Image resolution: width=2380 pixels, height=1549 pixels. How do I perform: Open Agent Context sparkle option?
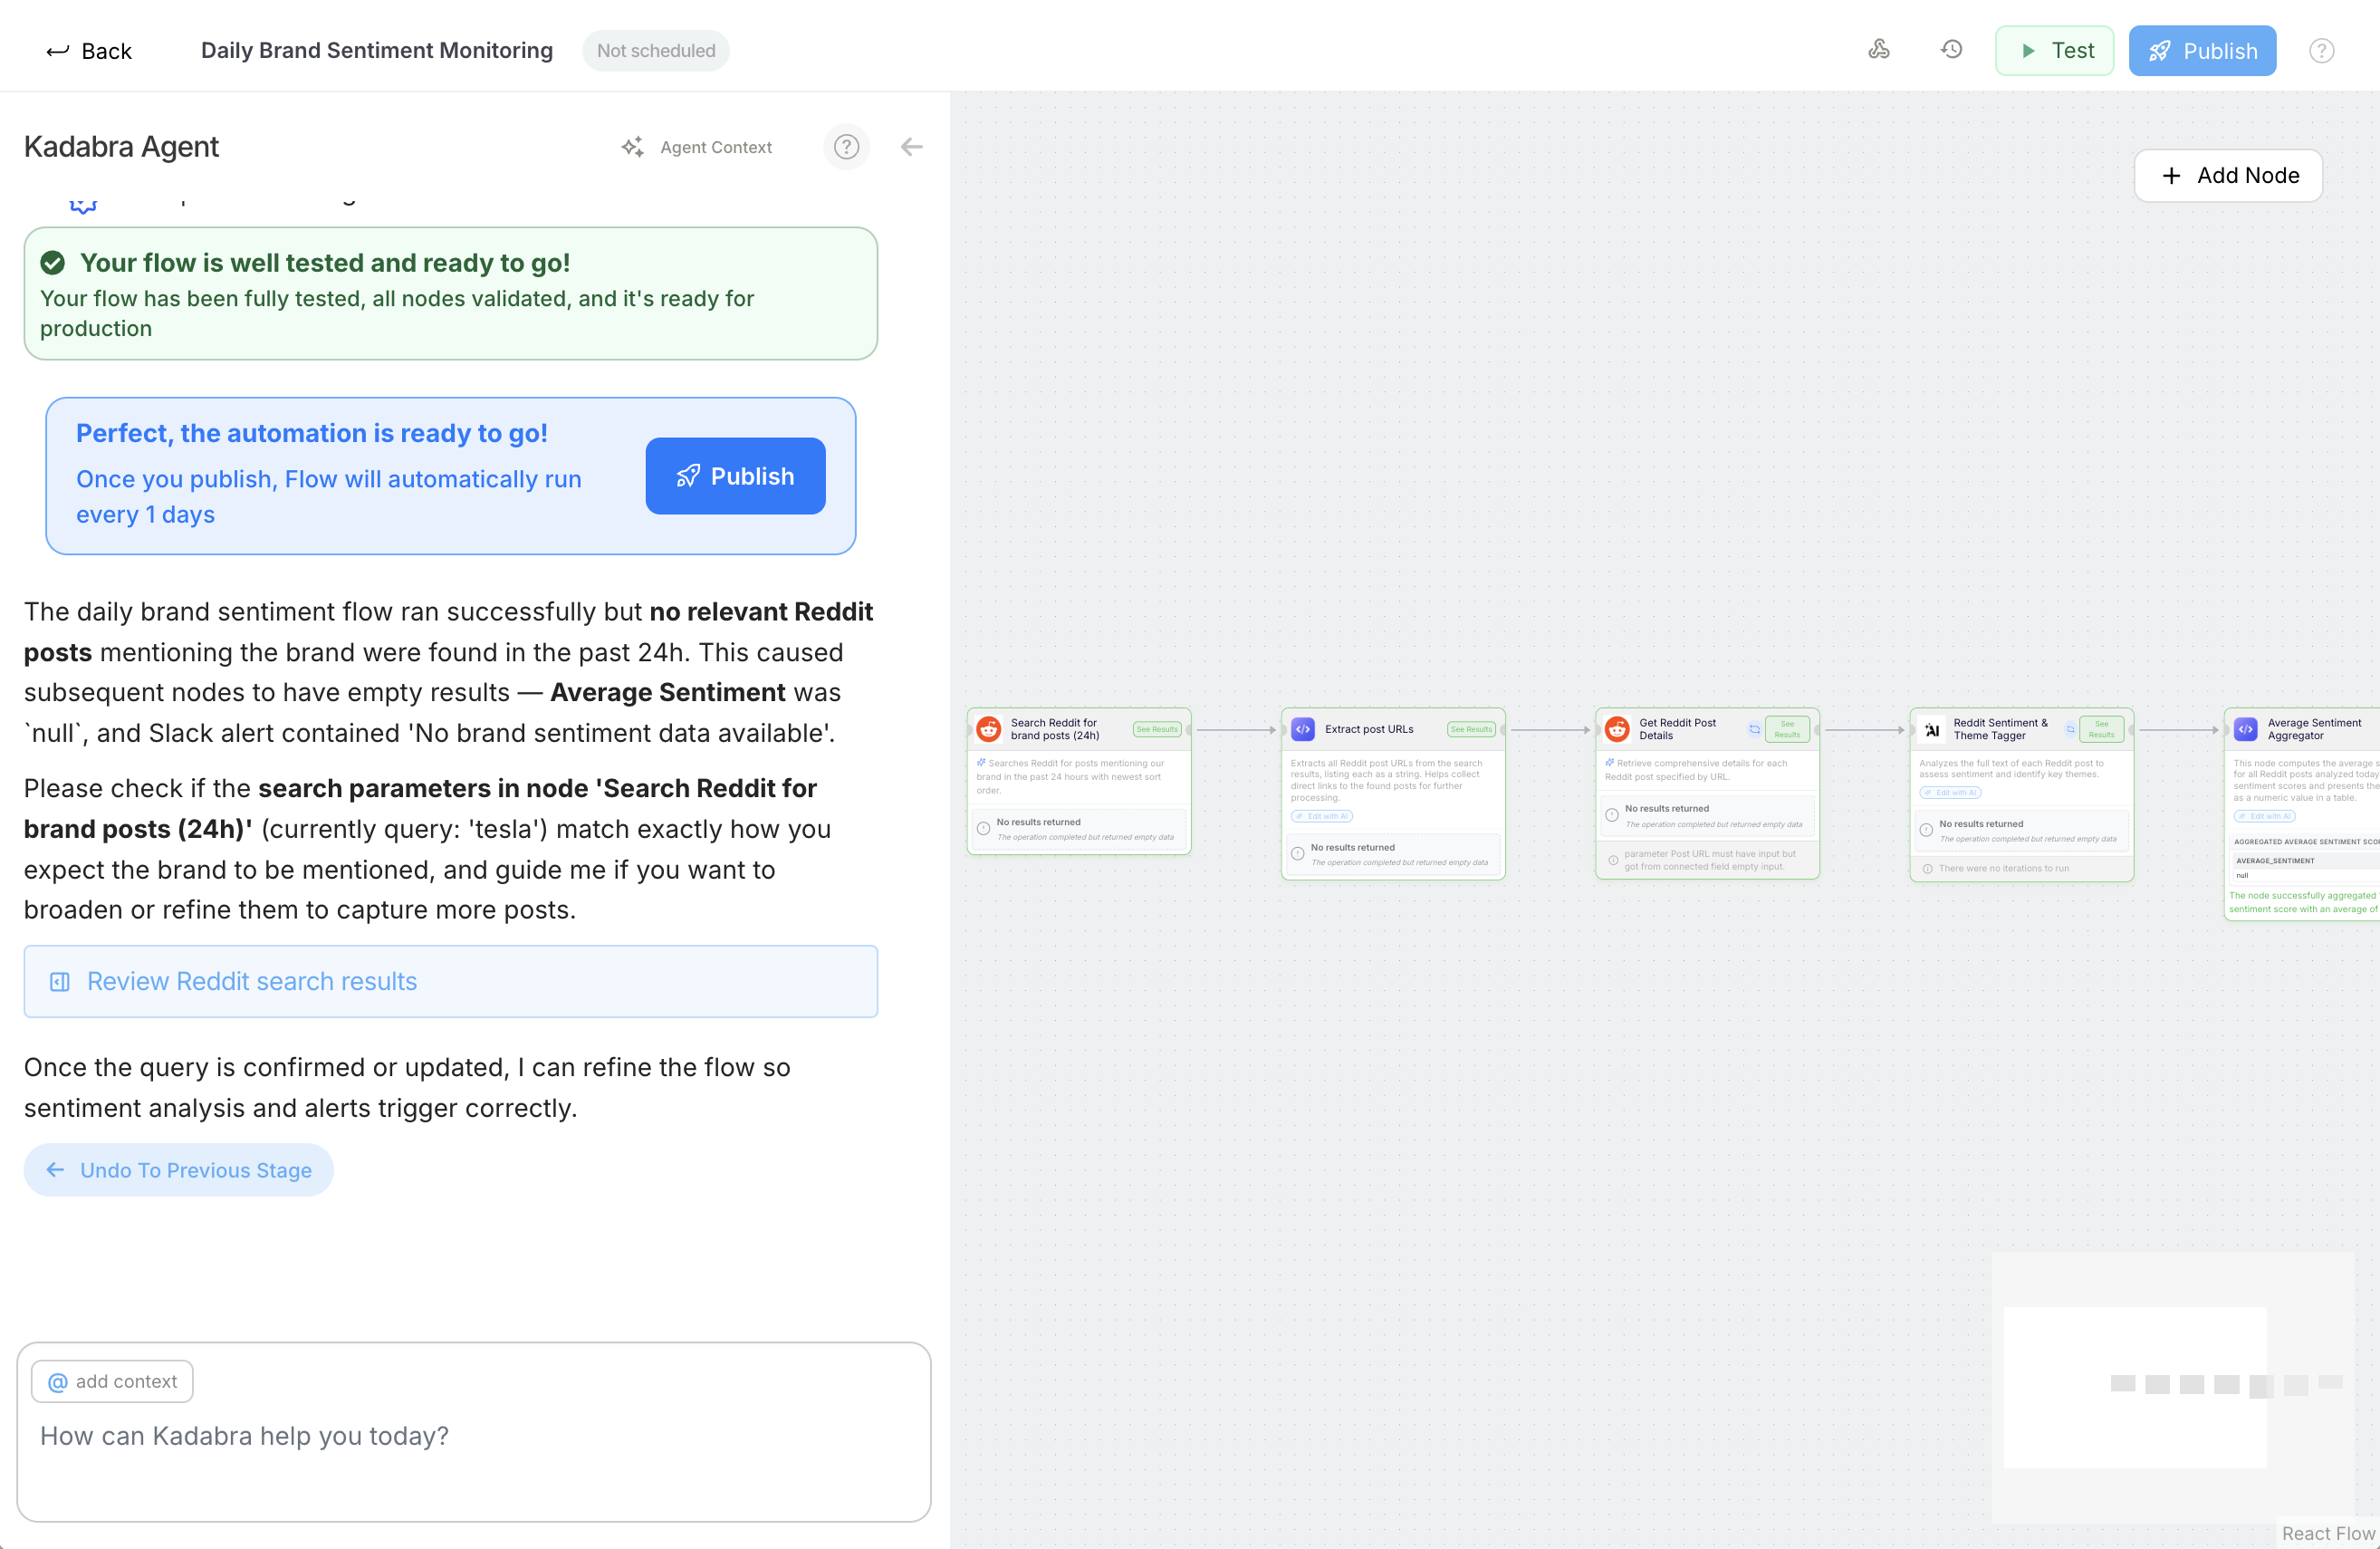pos(697,147)
